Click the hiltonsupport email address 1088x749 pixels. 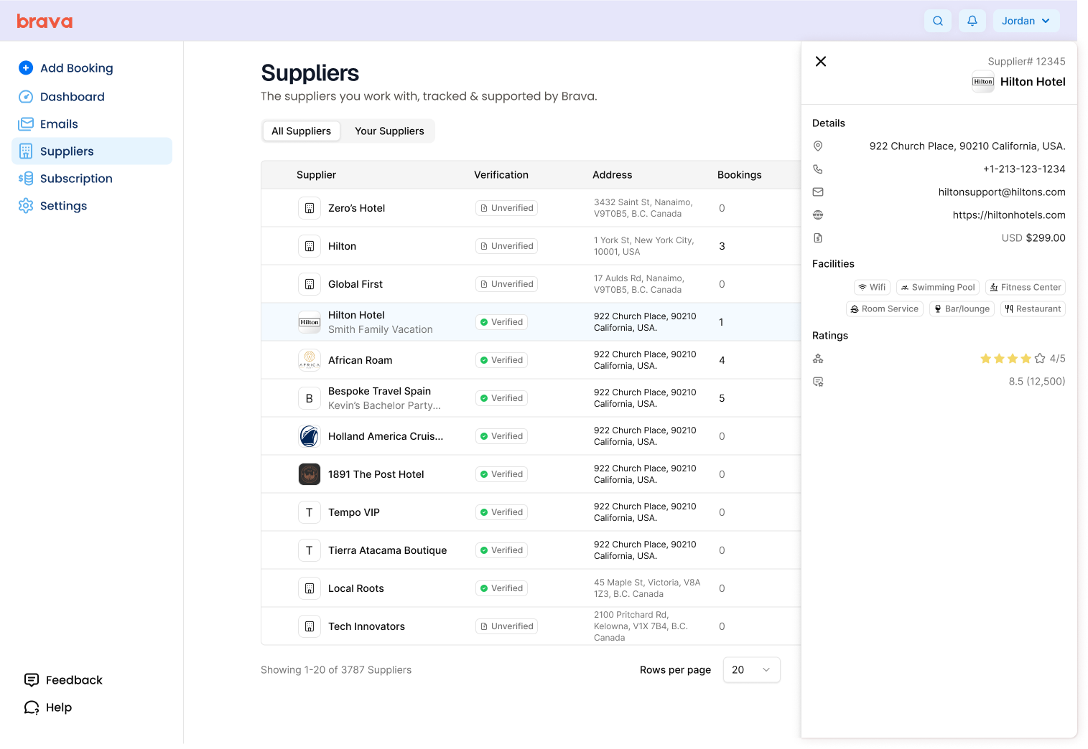[x=1001, y=192]
